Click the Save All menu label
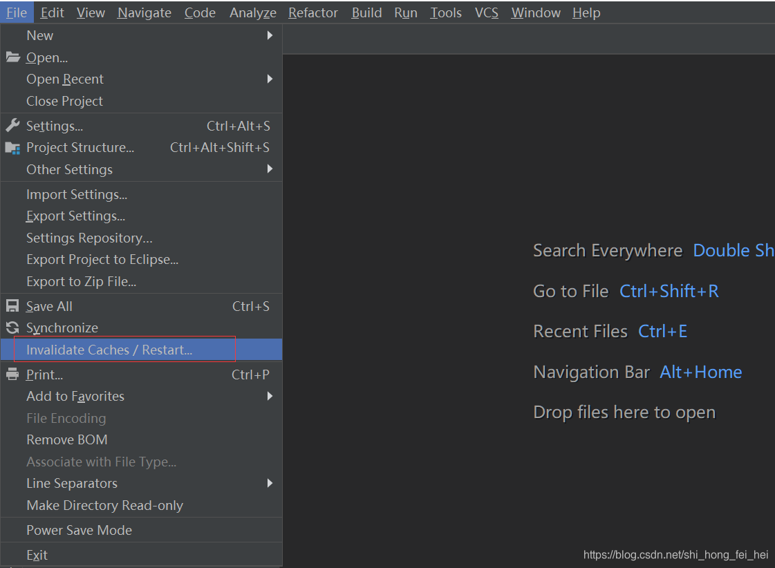Image resolution: width=775 pixels, height=568 pixels. 49,306
